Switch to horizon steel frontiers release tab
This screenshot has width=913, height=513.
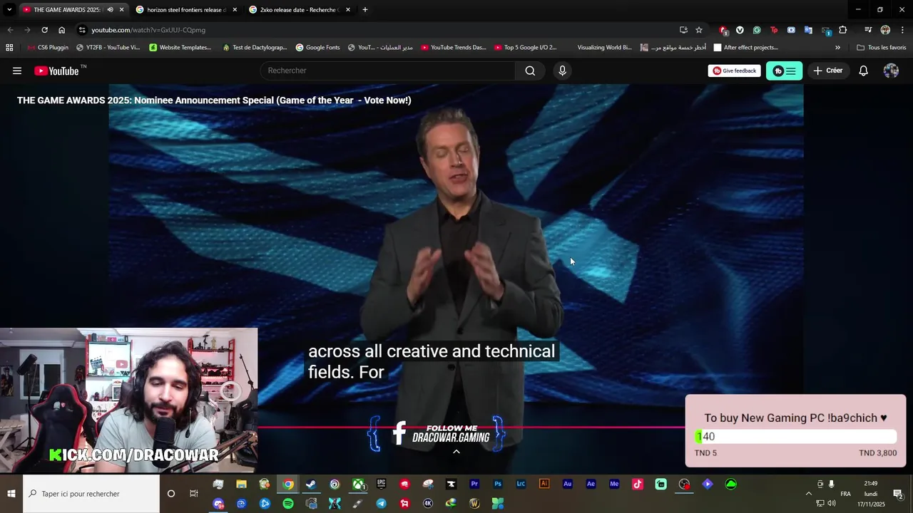point(185,10)
